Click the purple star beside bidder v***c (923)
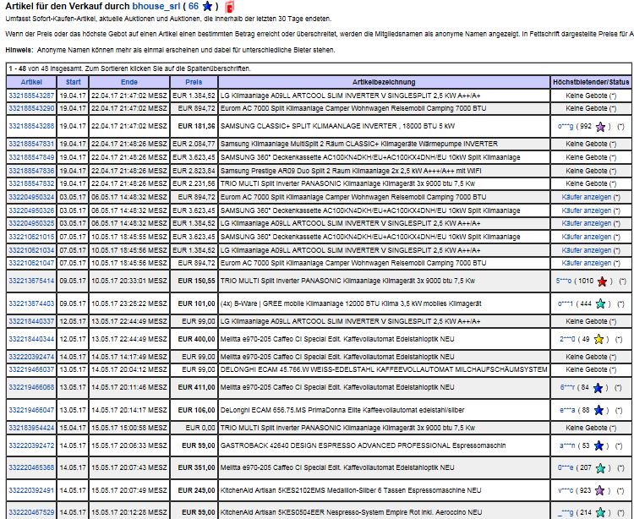This screenshot has height=519, width=634. pos(599,491)
